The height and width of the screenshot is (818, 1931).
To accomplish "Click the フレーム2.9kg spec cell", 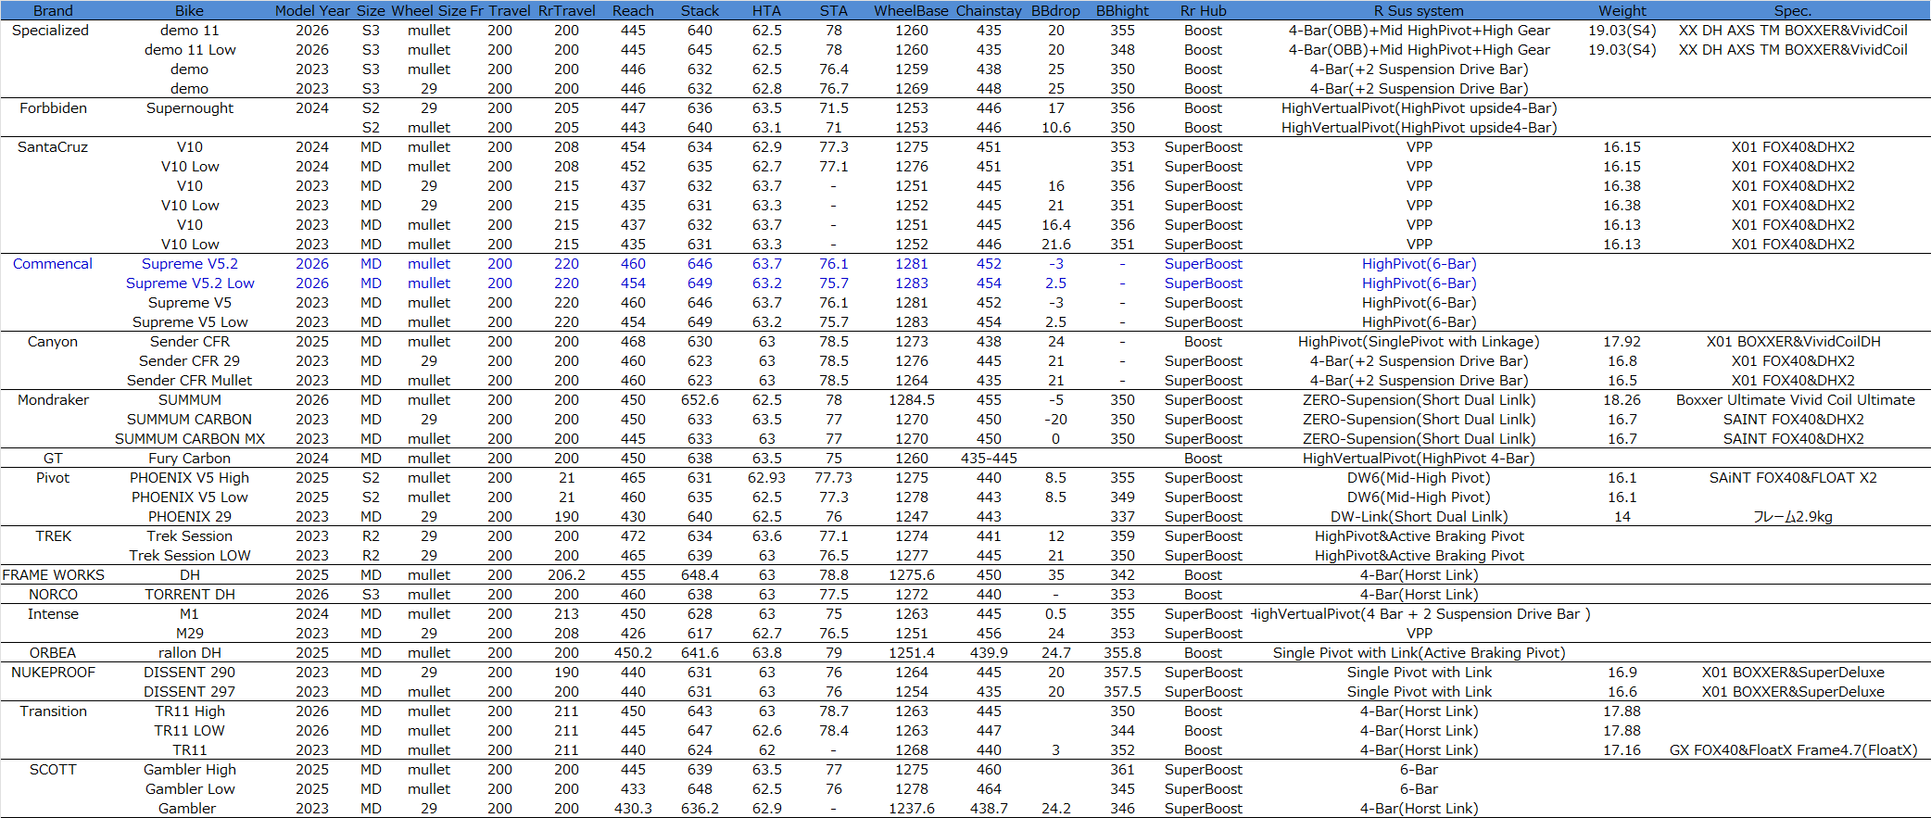I will click(x=1793, y=517).
